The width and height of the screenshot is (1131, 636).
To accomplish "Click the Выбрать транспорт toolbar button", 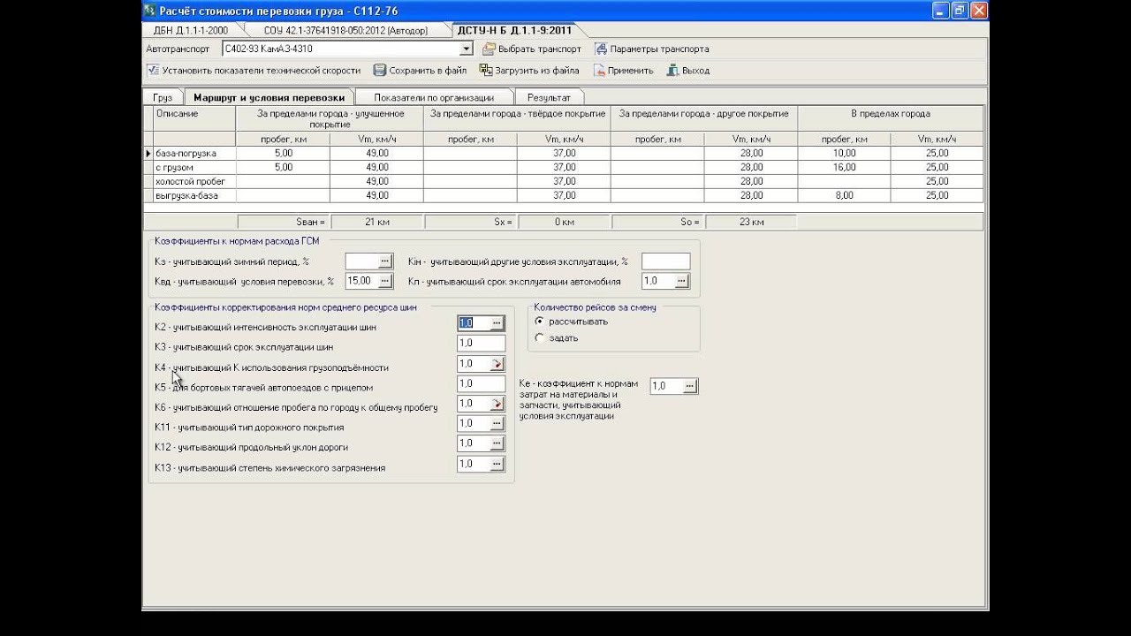I will [532, 49].
